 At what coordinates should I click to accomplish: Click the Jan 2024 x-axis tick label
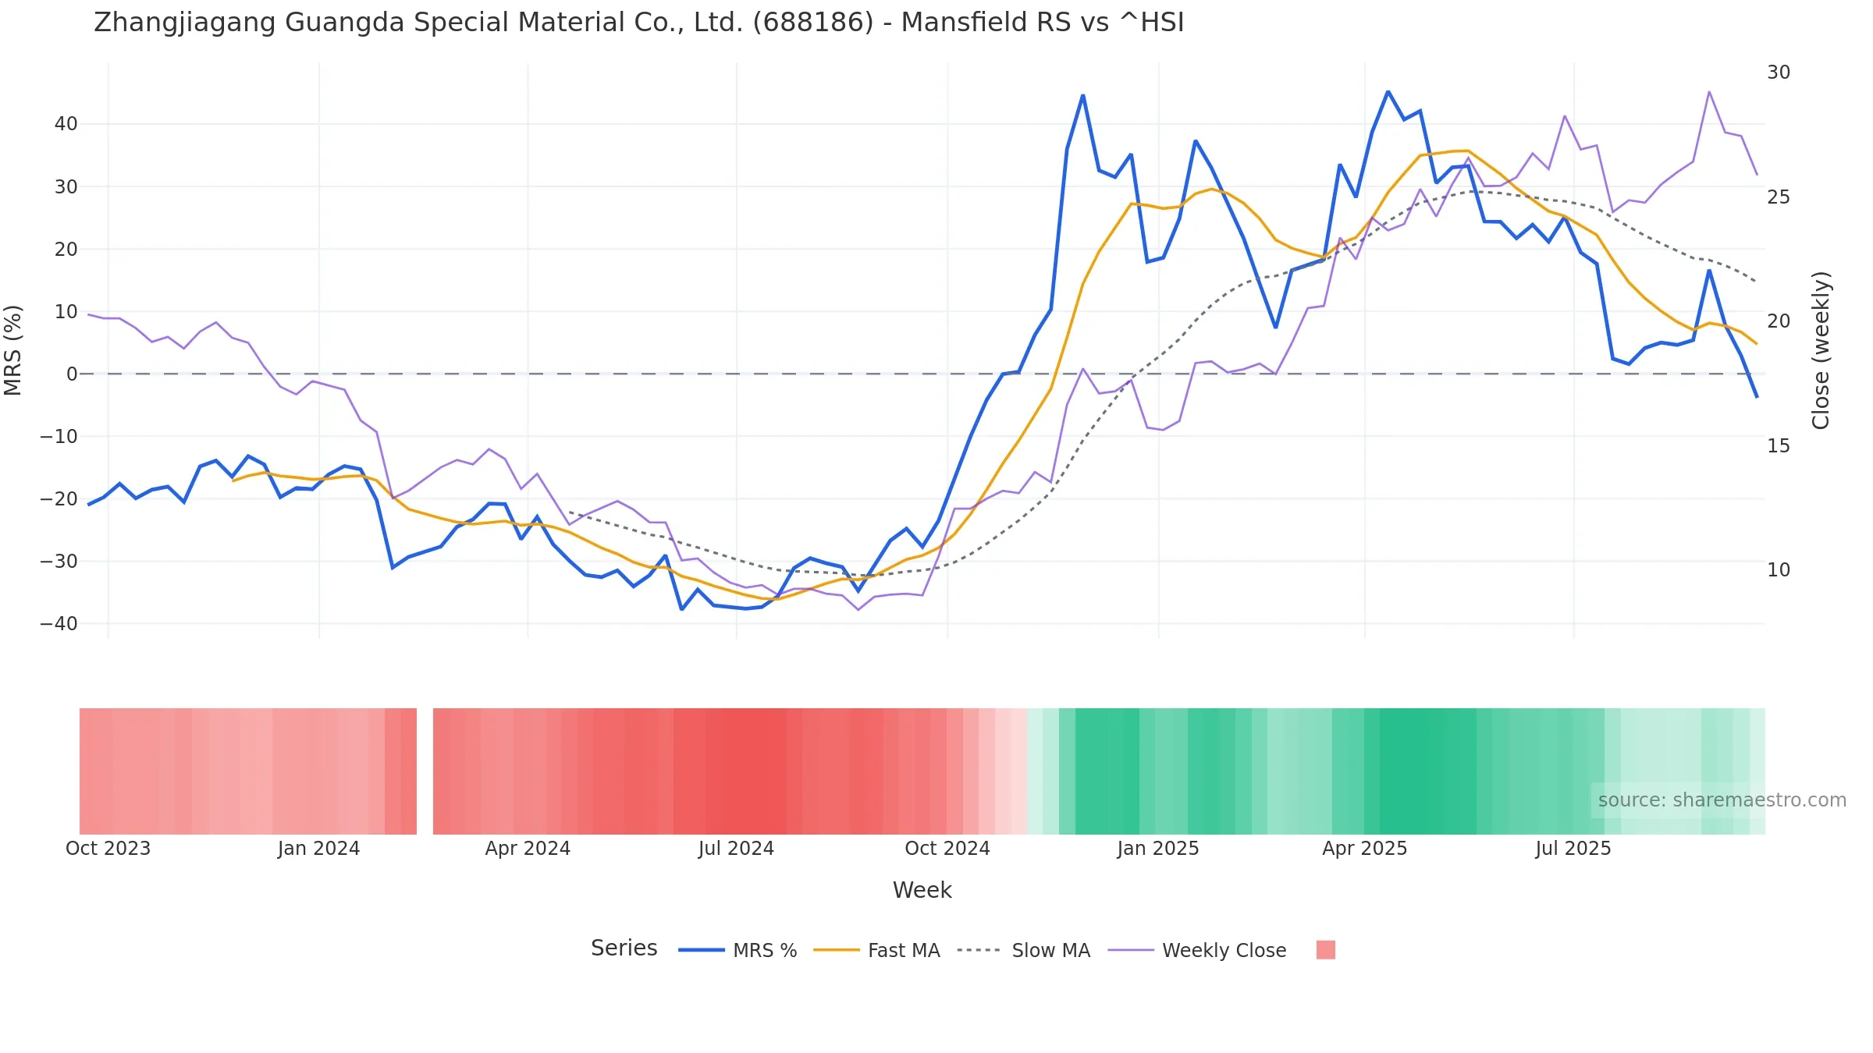click(318, 849)
